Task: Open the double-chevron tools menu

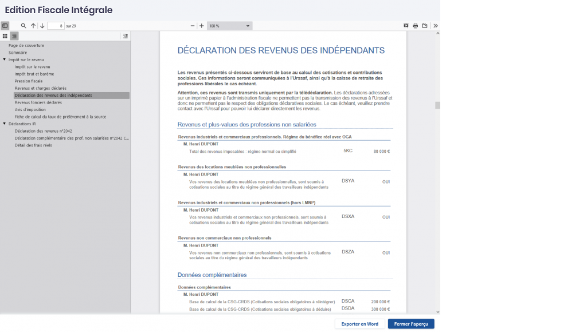Action: point(436,26)
